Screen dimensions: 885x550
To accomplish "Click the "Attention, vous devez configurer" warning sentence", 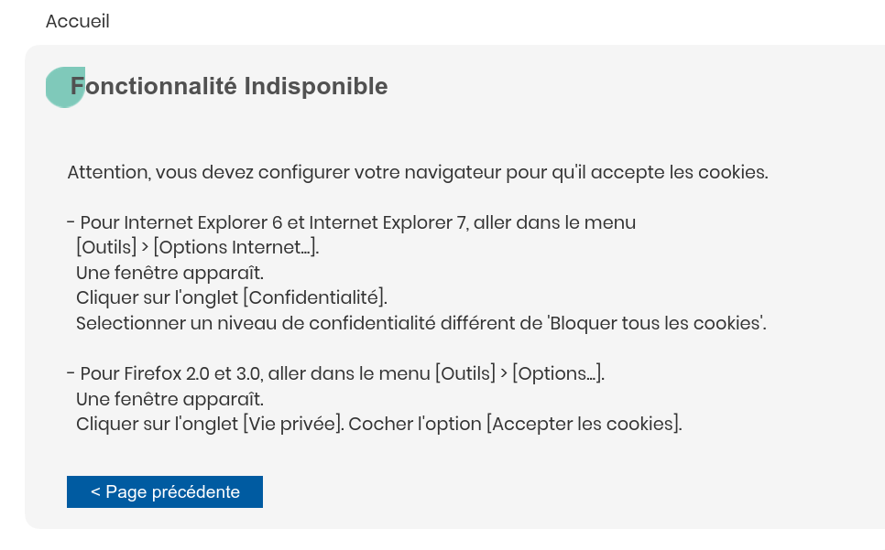I will point(417,172).
